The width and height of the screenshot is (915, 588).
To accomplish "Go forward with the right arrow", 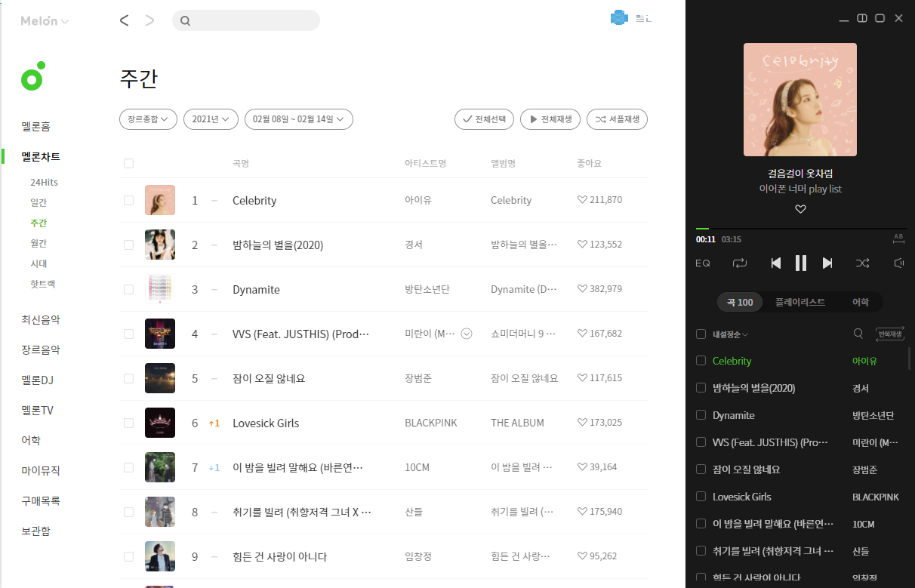I will click(149, 20).
